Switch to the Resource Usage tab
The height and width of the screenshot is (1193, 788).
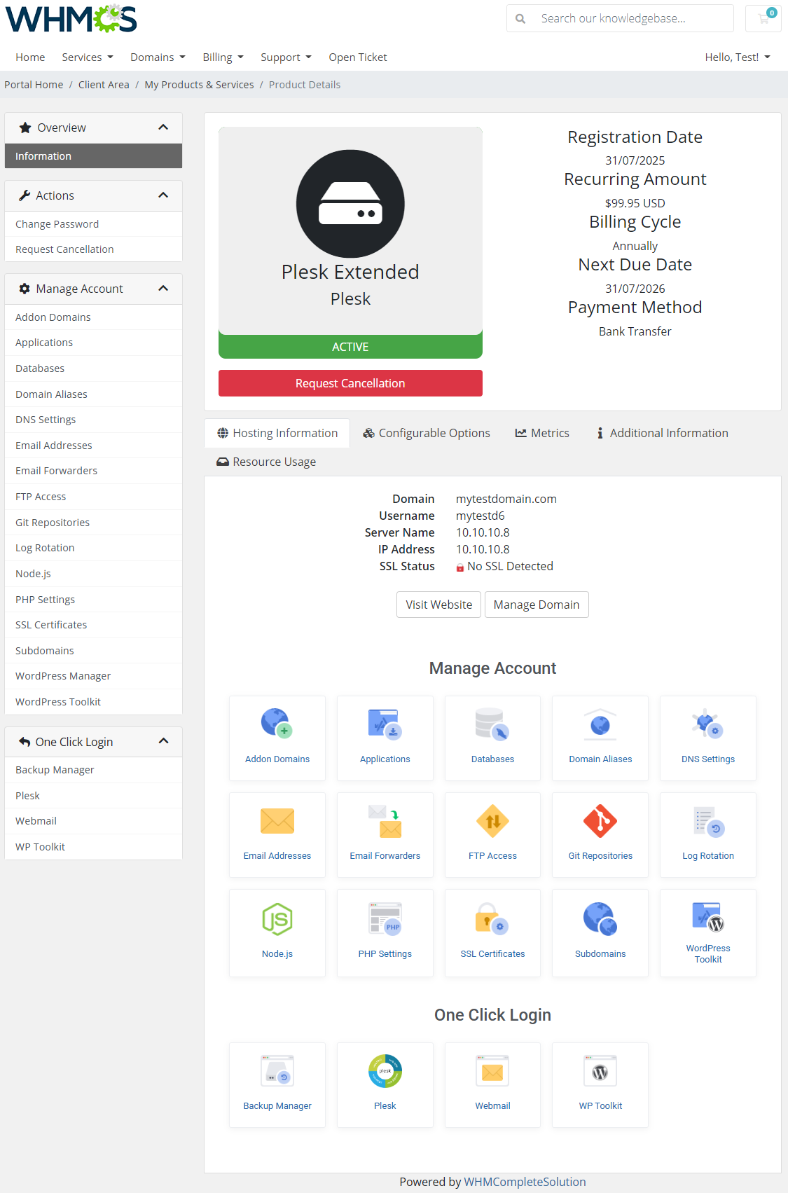tap(266, 462)
